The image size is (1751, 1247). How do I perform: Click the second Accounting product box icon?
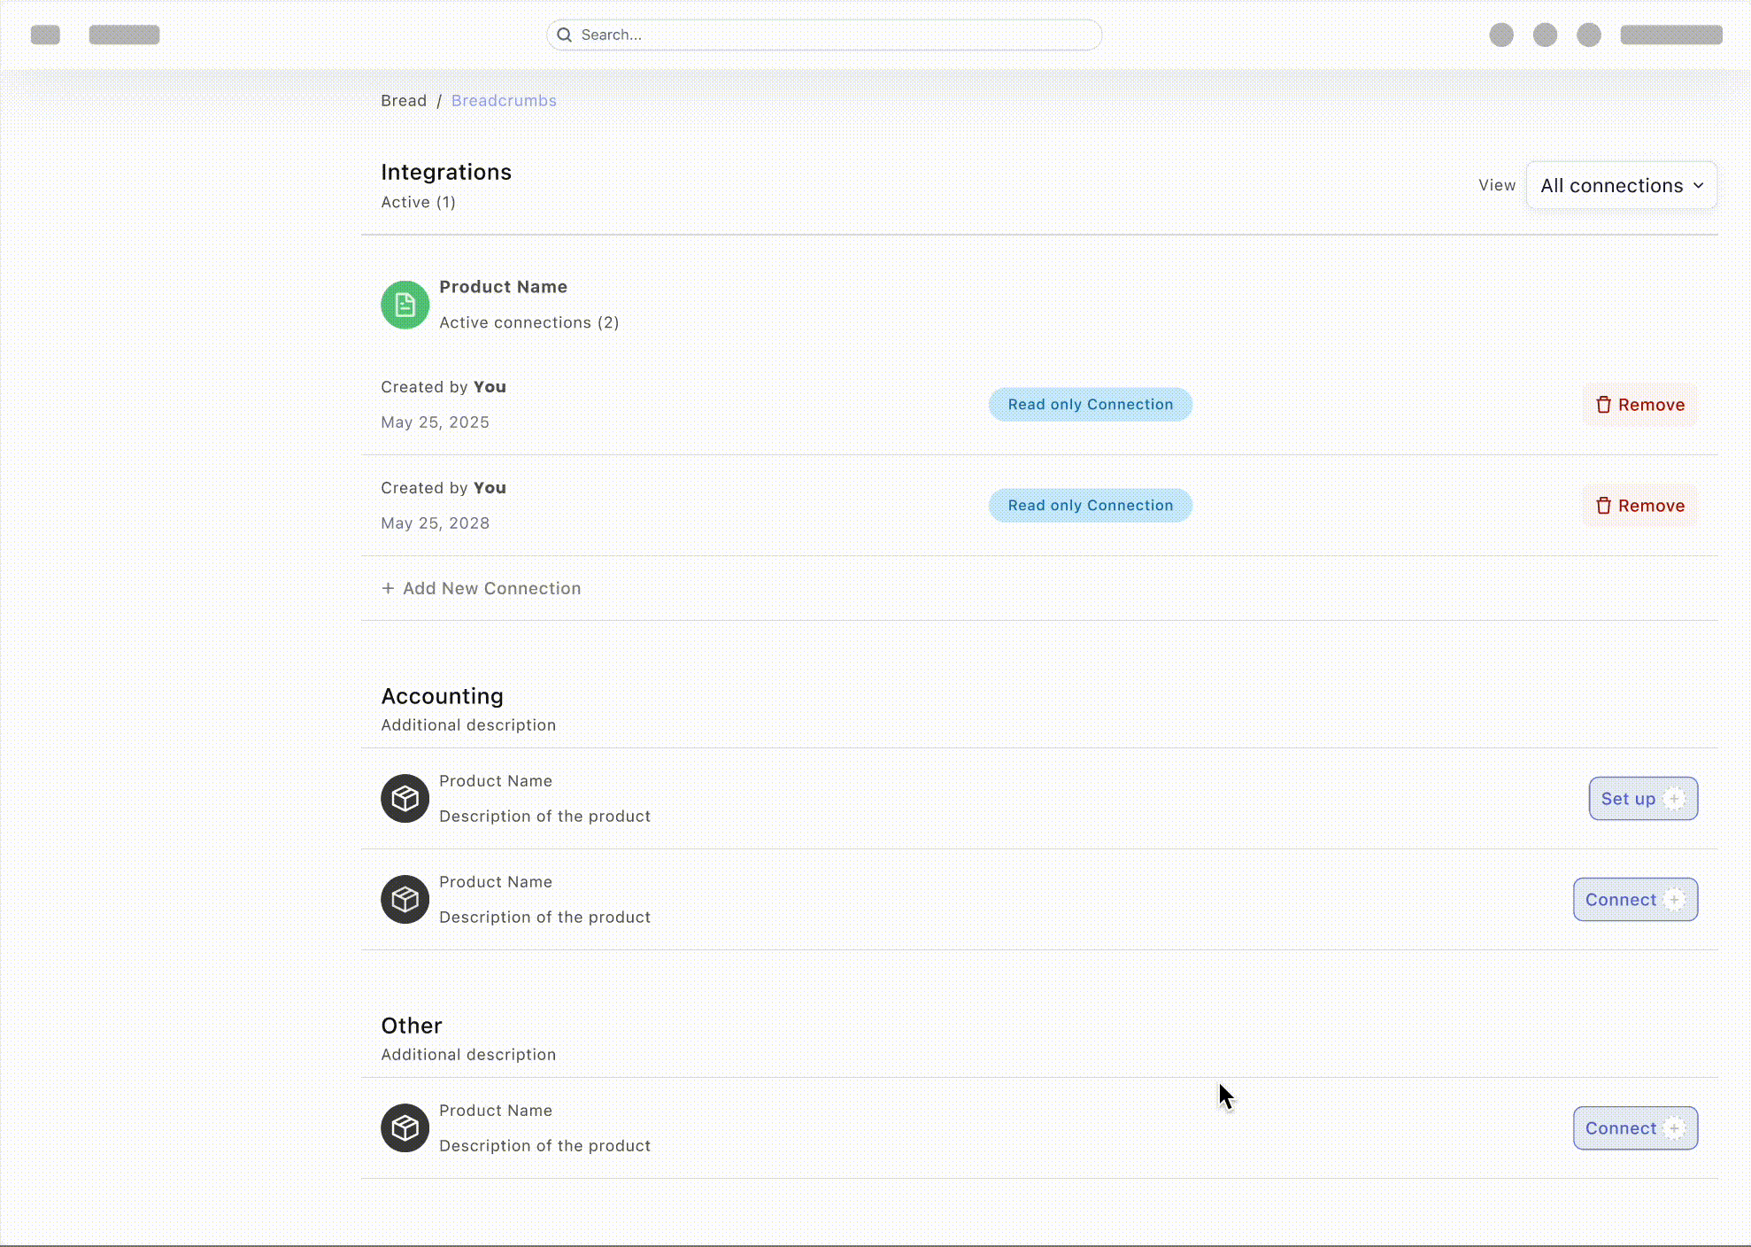click(405, 899)
